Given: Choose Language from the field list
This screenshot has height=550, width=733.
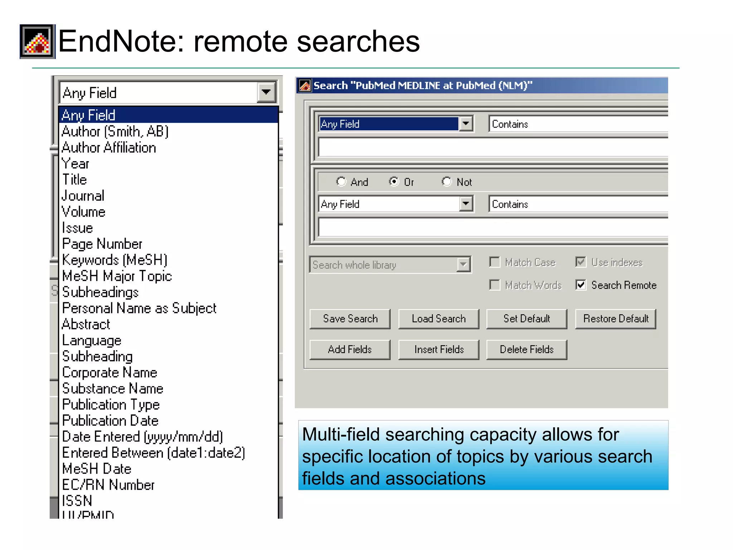Looking at the screenshot, I should point(168,341).
